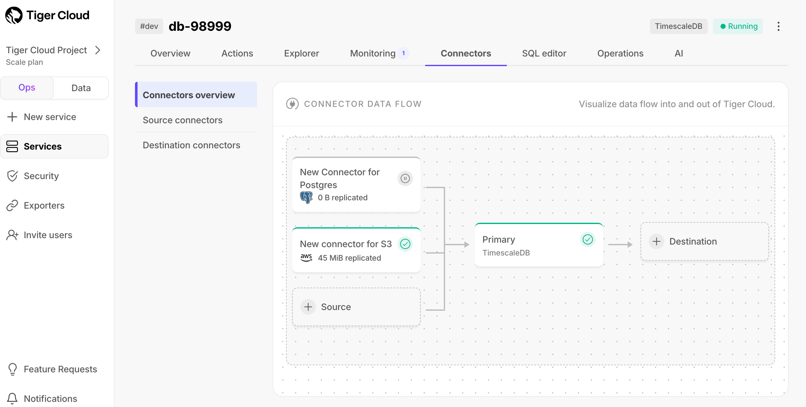The image size is (806, 407).
Task: Click the PostgreSQL elephant icon
Action: point(306,197)
